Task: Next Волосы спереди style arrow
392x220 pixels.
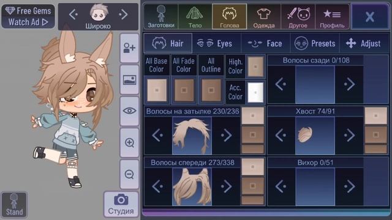Action: click(226, 186)
